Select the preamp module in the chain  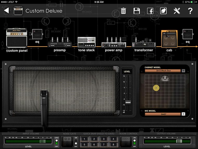(60, 42)
